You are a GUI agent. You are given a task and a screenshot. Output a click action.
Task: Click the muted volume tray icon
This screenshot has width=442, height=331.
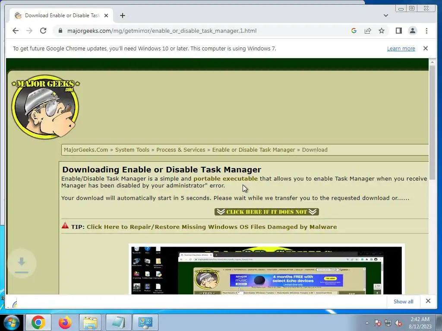(x=398, y=323)
